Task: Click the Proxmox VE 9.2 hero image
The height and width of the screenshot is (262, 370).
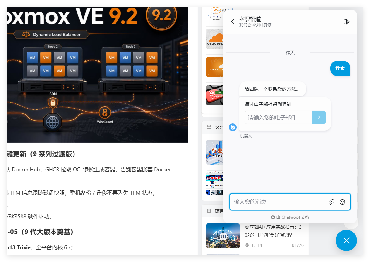Action: [x=98, y=75]
